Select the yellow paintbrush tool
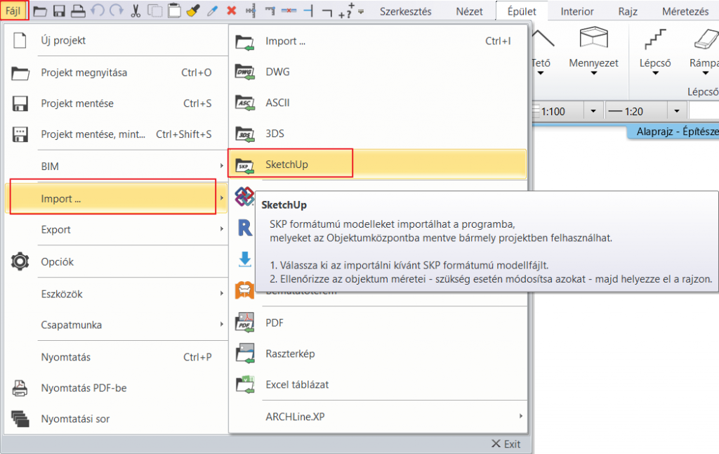 click(x=193, y=11)
